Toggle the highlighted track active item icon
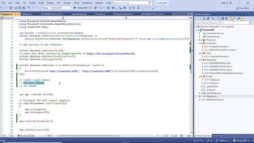 (x=232, y=19)
